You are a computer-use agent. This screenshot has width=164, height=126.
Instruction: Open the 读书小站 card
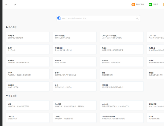tap(122, 62)
